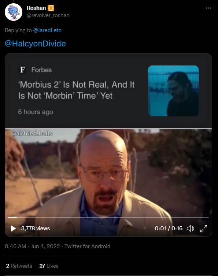Click the Morbius article thumbnail image

coord(173,91)
